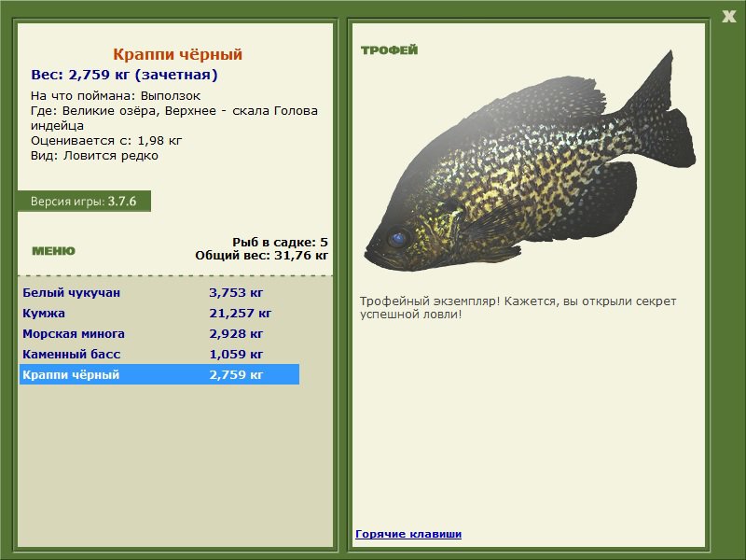This screenshot has width=746, height=560.
Task: Open the МЕНЮ menu
Action: coord(53,251)
